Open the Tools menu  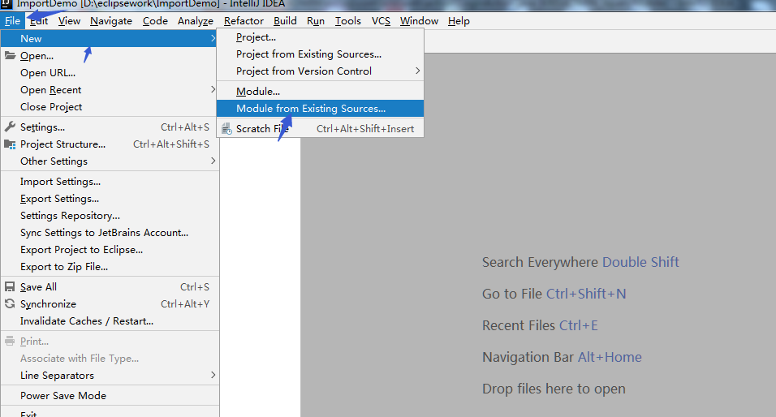(348, 21)
